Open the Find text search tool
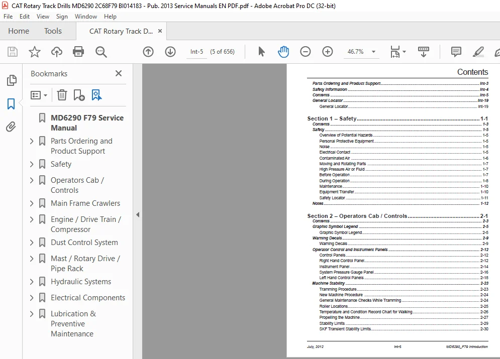 (101, 52)
